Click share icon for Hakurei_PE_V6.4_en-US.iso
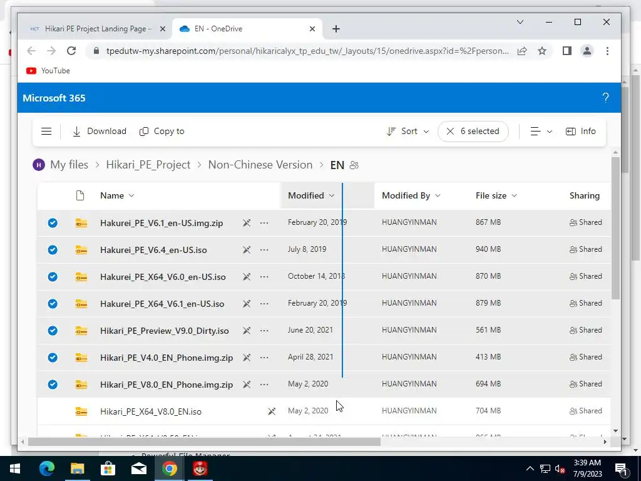 [247, 250]
